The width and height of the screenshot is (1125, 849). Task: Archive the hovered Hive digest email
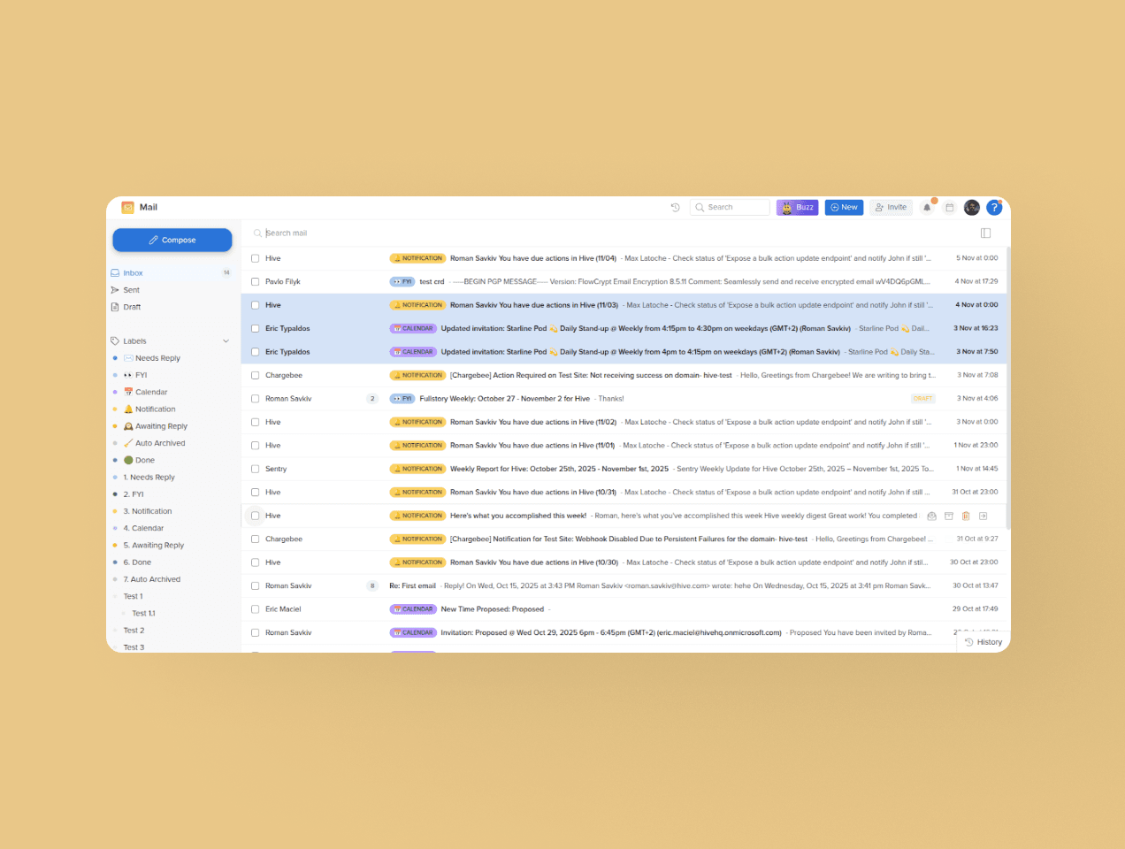click(x=948, y=516)
